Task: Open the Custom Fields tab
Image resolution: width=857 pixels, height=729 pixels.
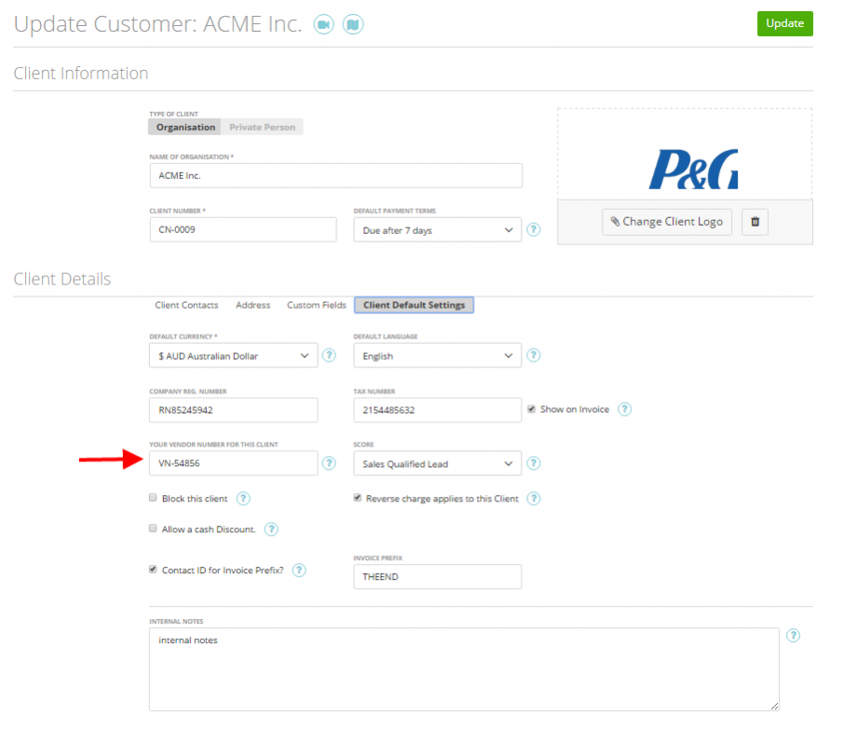Action: (317, 305)
